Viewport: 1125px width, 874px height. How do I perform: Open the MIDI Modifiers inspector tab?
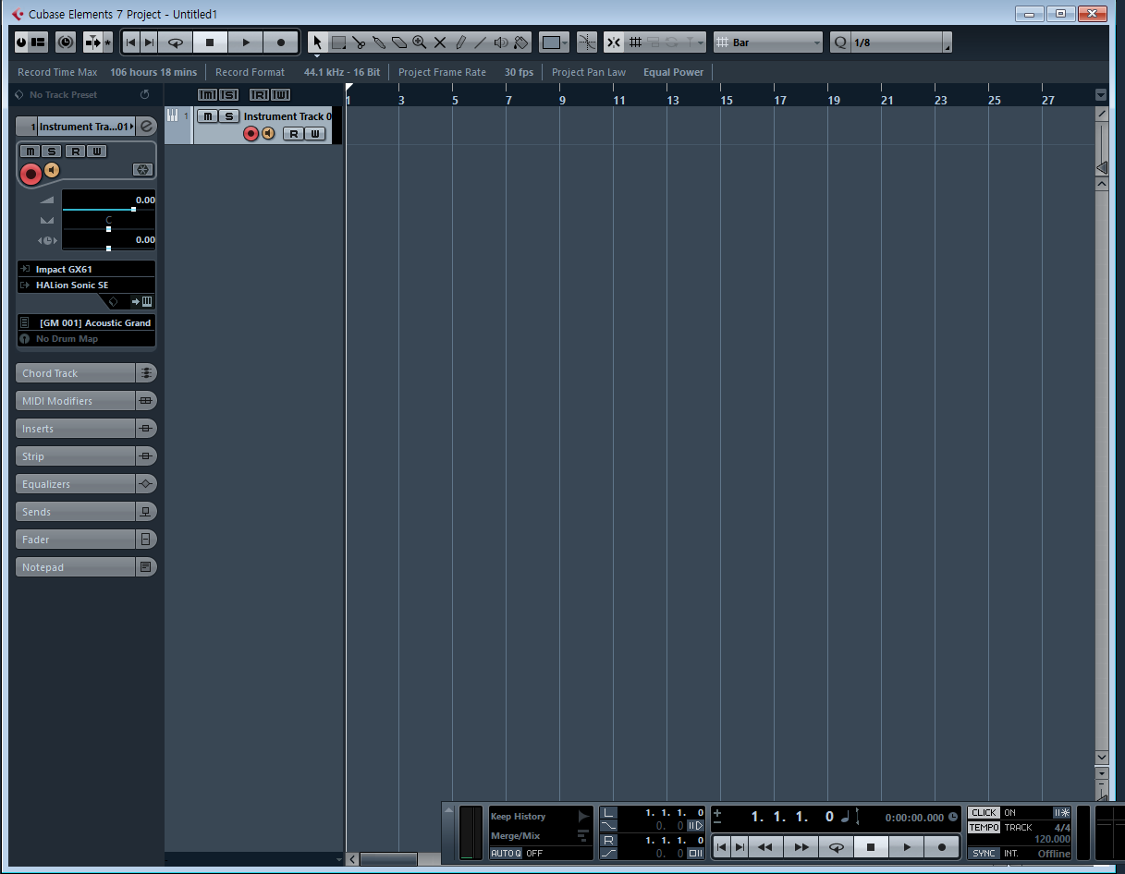76,401
